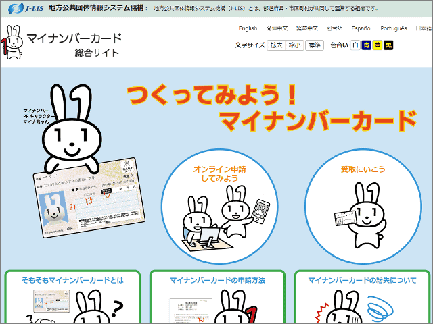
Task: Select the white (白) color scheme
Action: coord(356,45)
